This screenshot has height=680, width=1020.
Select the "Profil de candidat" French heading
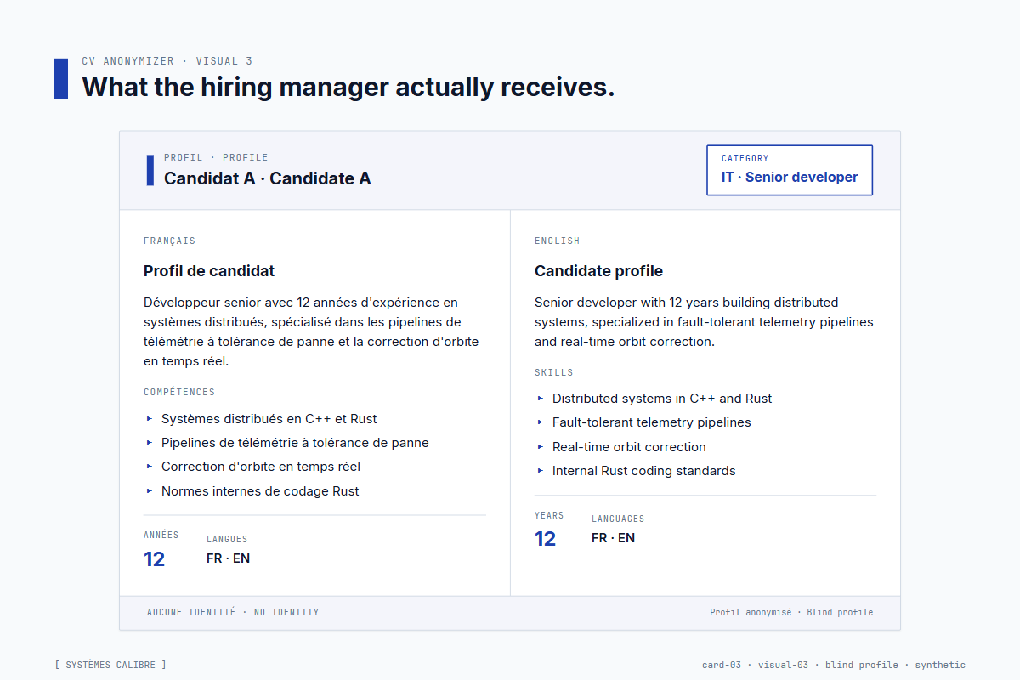coord(209,271)
